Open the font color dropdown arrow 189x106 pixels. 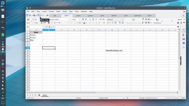(x=87, y=23)
